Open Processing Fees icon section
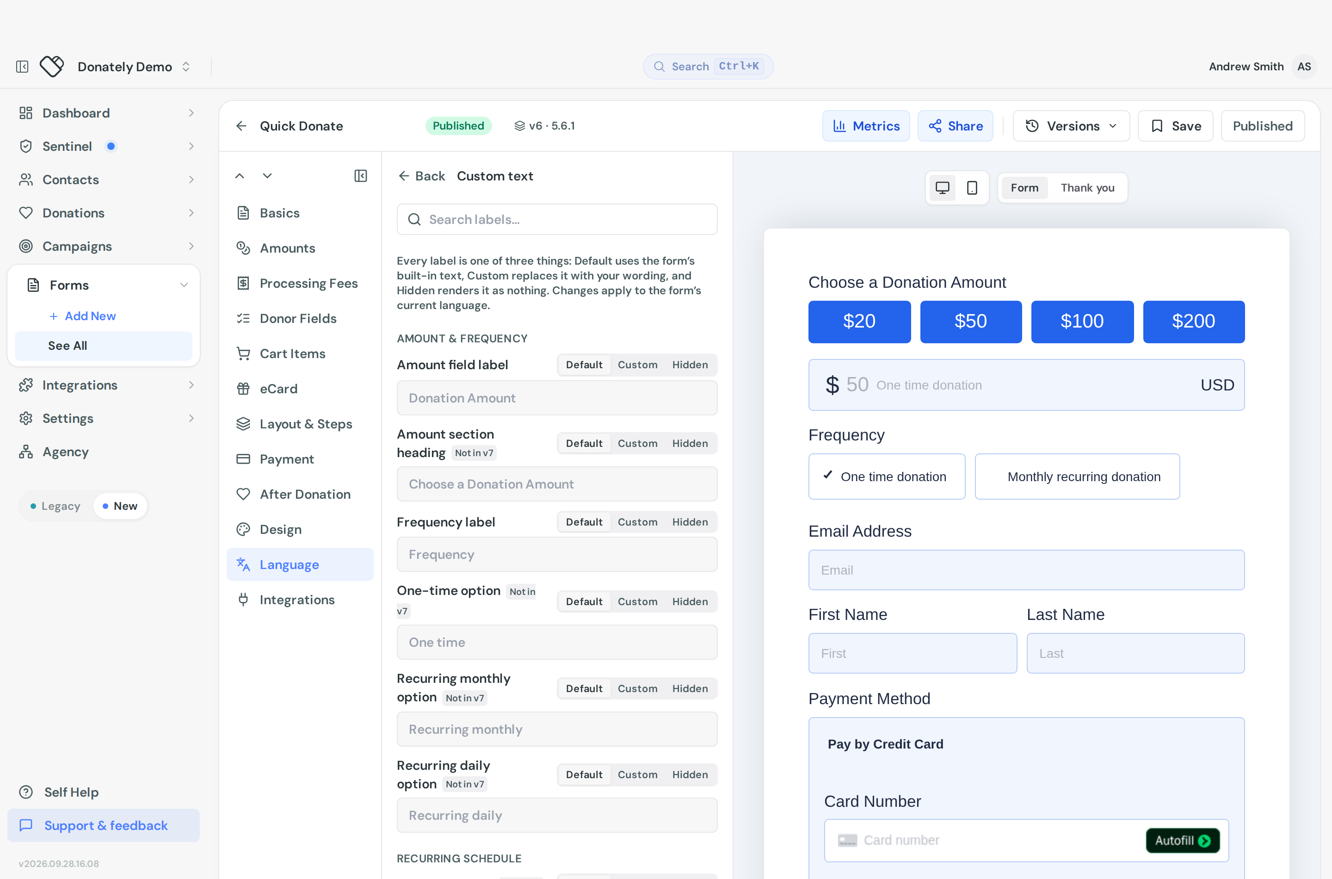The height and width of the screenshot is (879, 1332). point(243,284)
